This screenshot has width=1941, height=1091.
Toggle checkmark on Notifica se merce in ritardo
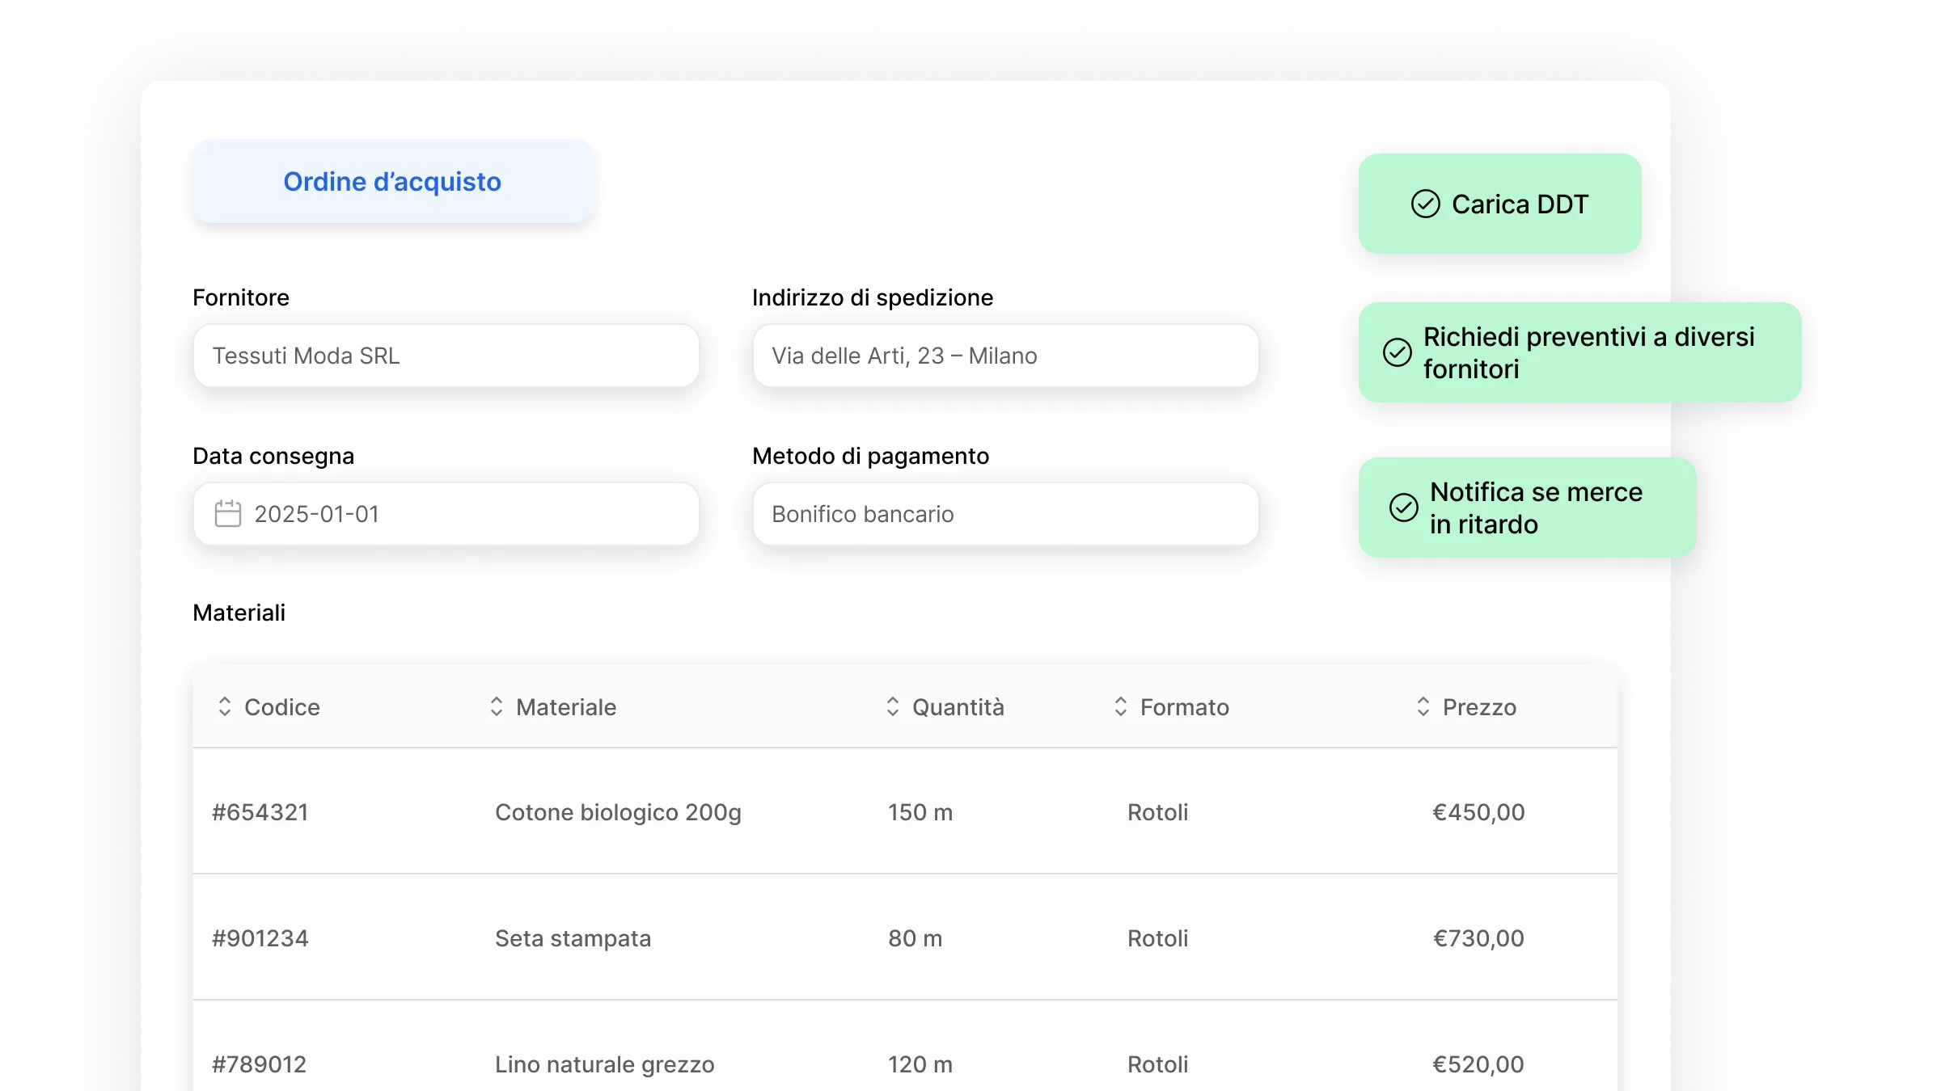pos(1403,508)
